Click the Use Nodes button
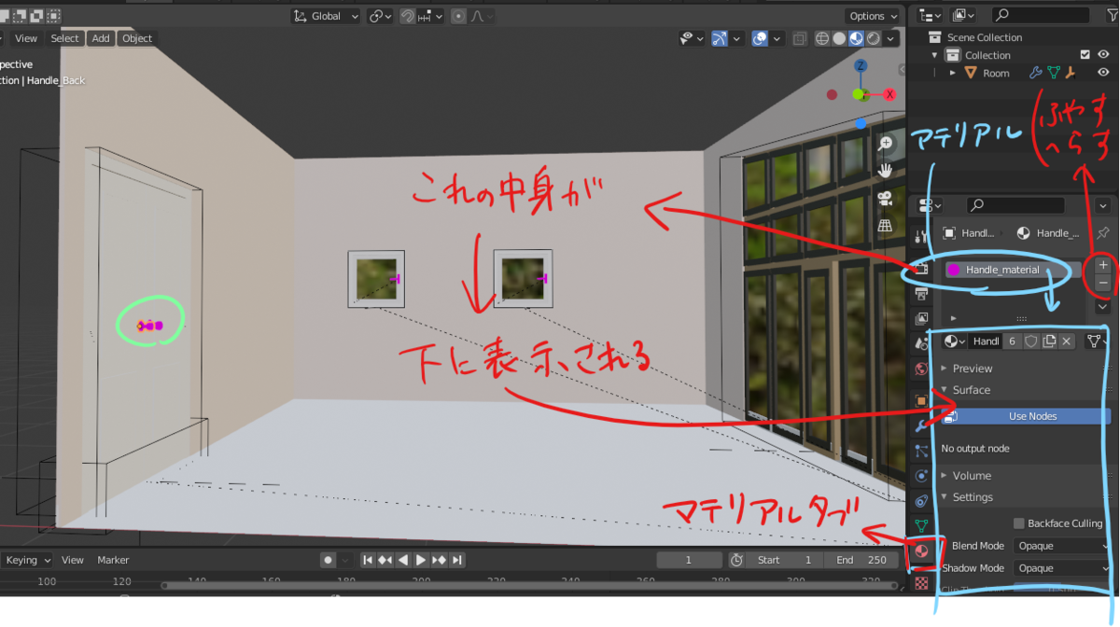The image size is (1120, 627). (x=1026, y=416)
